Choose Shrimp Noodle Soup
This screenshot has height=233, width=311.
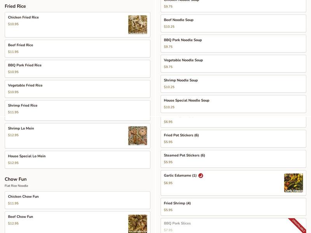[234, 84]
